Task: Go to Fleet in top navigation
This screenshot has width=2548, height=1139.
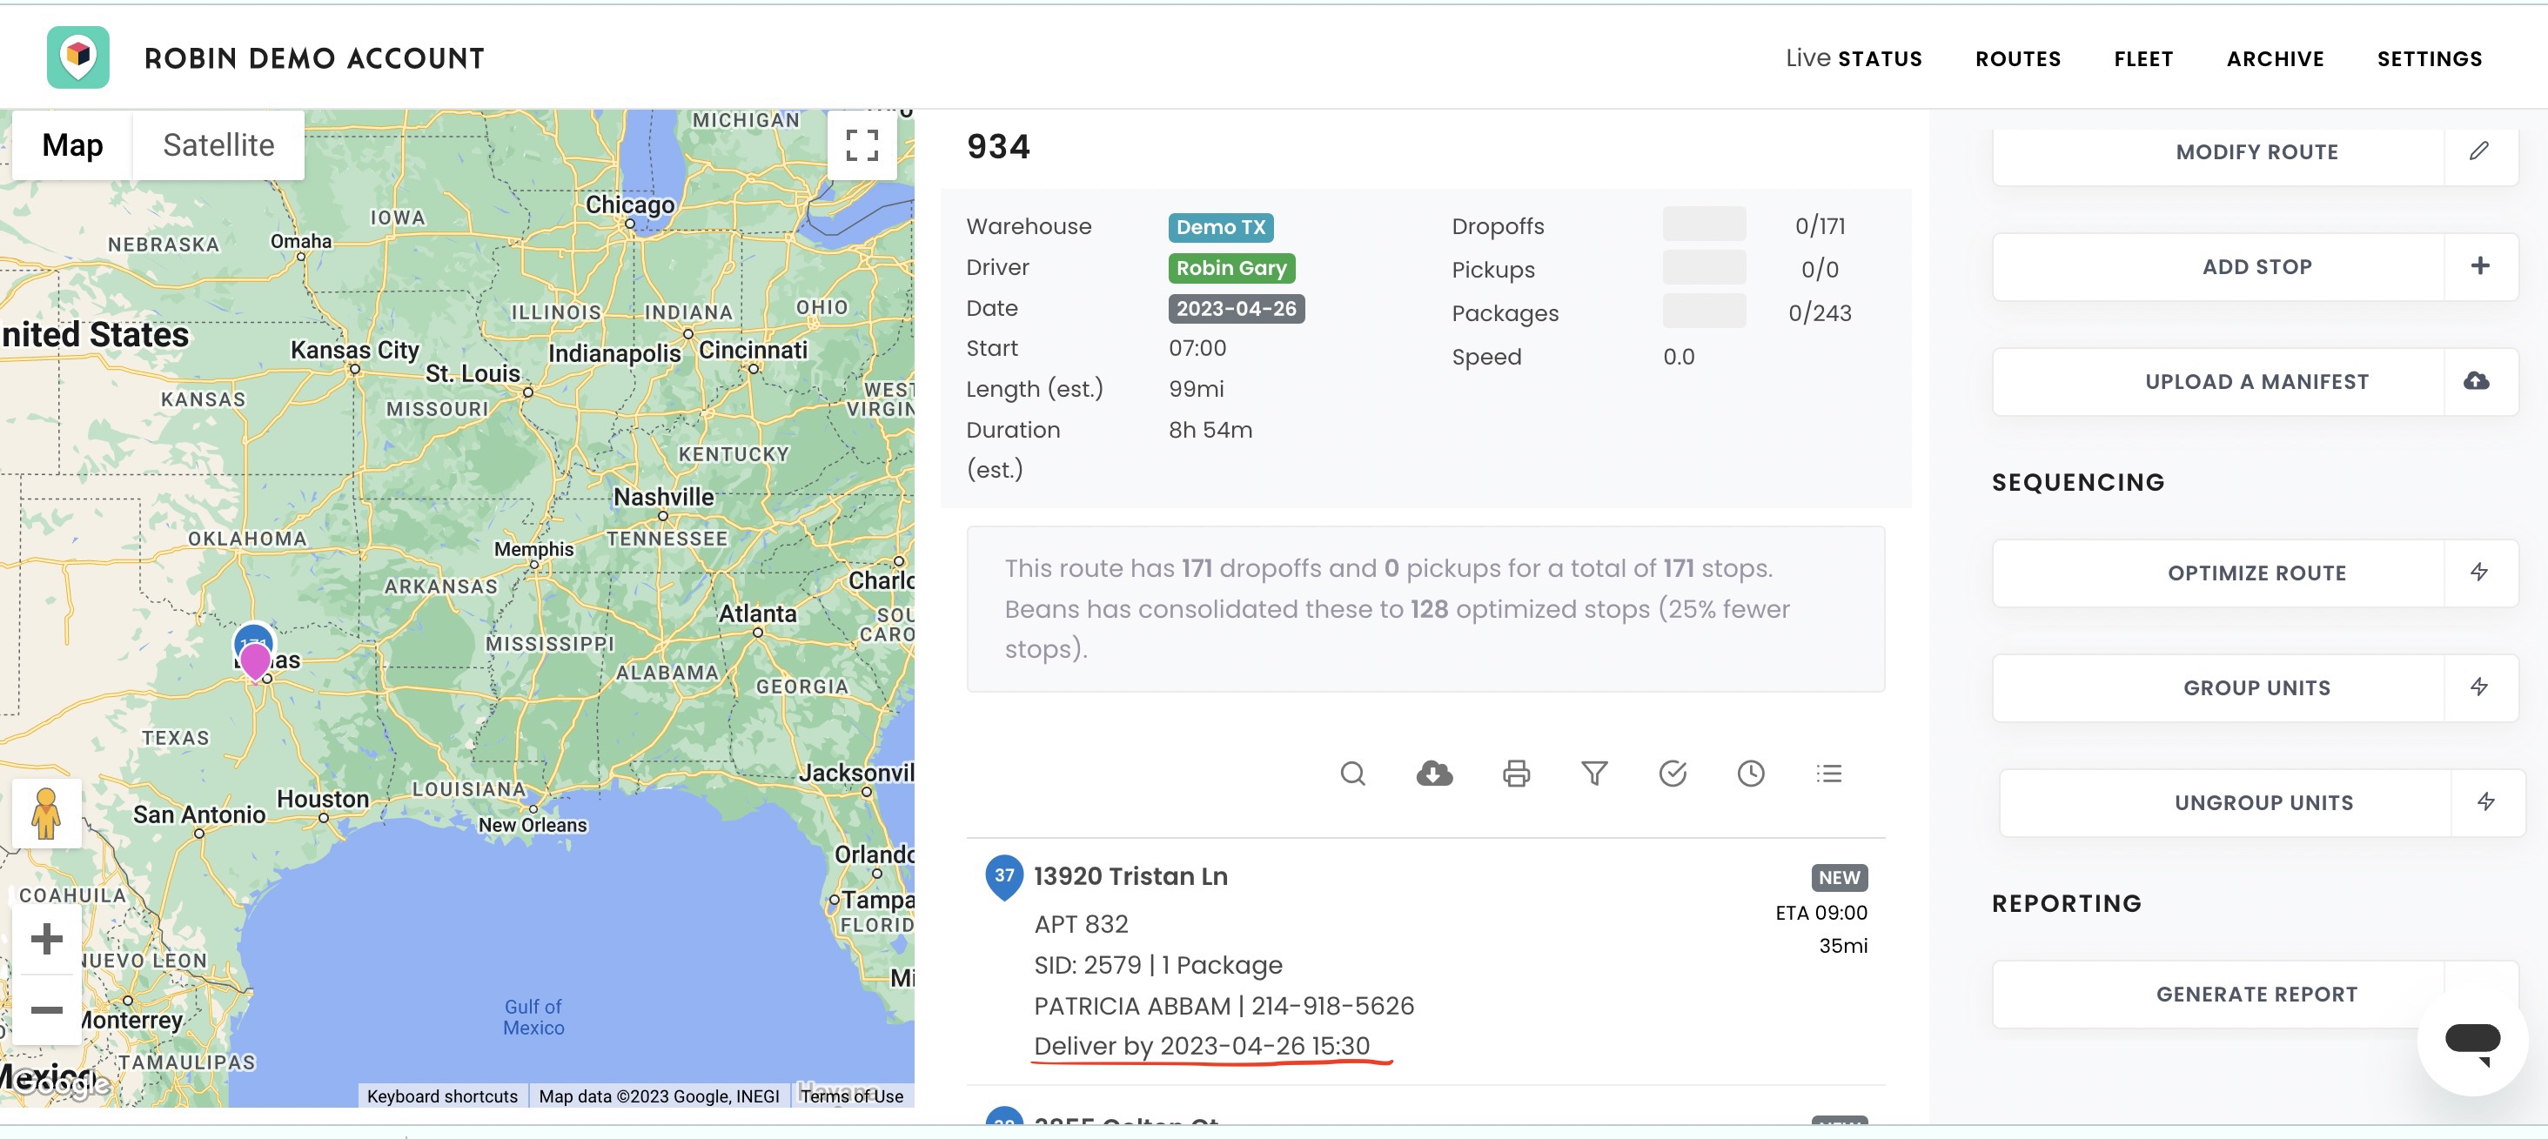Action: pos(2142,58)
